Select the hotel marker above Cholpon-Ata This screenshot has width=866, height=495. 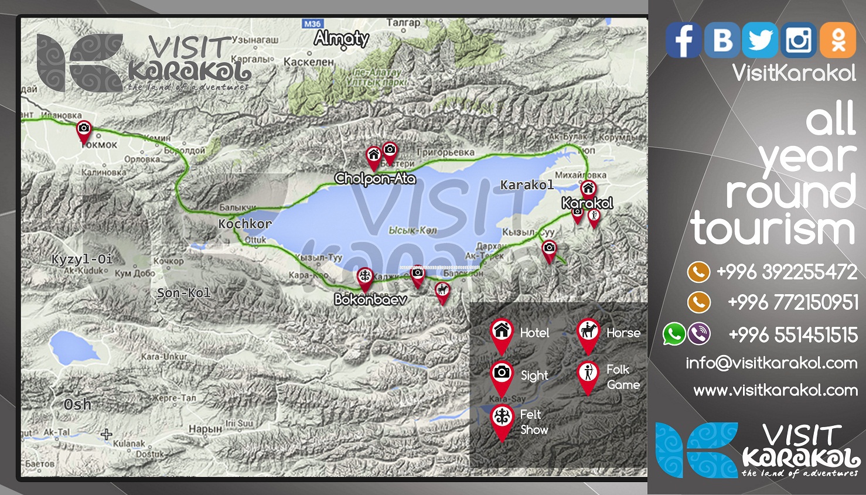click(374, 158)
